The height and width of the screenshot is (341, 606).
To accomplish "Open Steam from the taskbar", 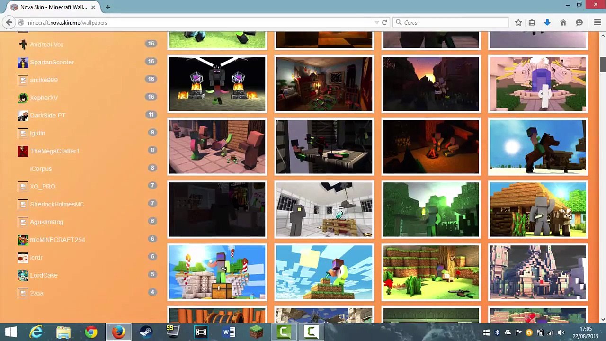I will 146,332.
